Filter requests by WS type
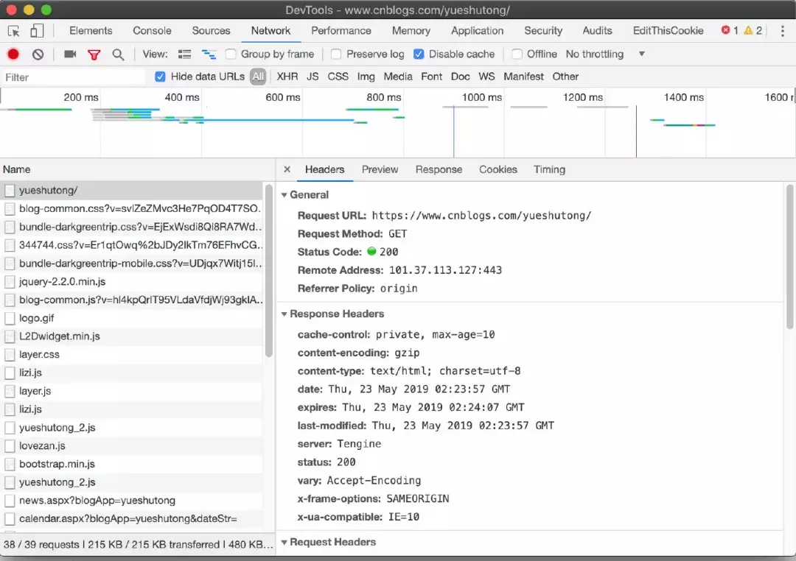Image resolution: width=796 pixels, height=561 pixels. coord(486,77)
